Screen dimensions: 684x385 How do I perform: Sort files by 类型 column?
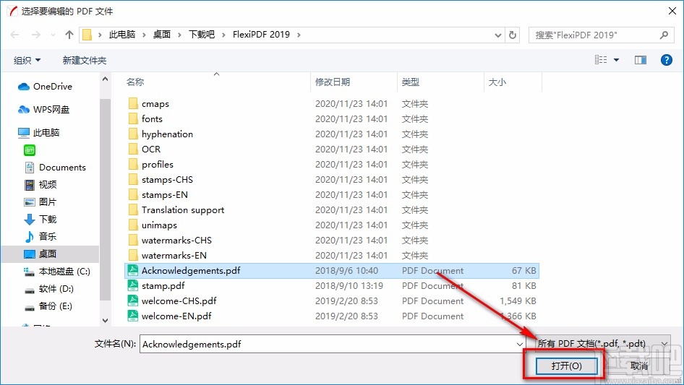pyautogui.click(x=411, y=82)
